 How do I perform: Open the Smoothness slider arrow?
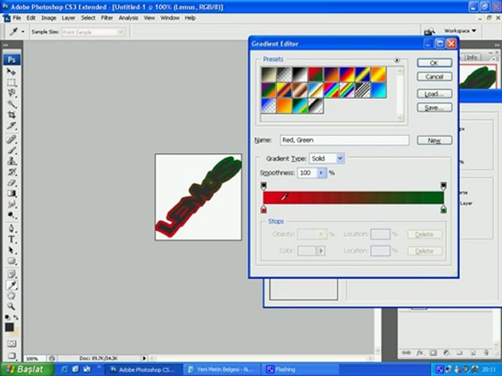[x=321, y=173]
